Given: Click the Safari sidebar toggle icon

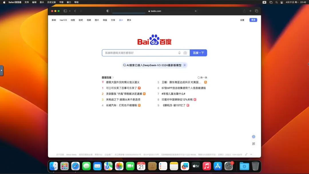Looking at the screenshot, I should pos(65,11).
